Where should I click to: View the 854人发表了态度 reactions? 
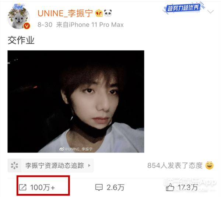click(x=175, y=165)
